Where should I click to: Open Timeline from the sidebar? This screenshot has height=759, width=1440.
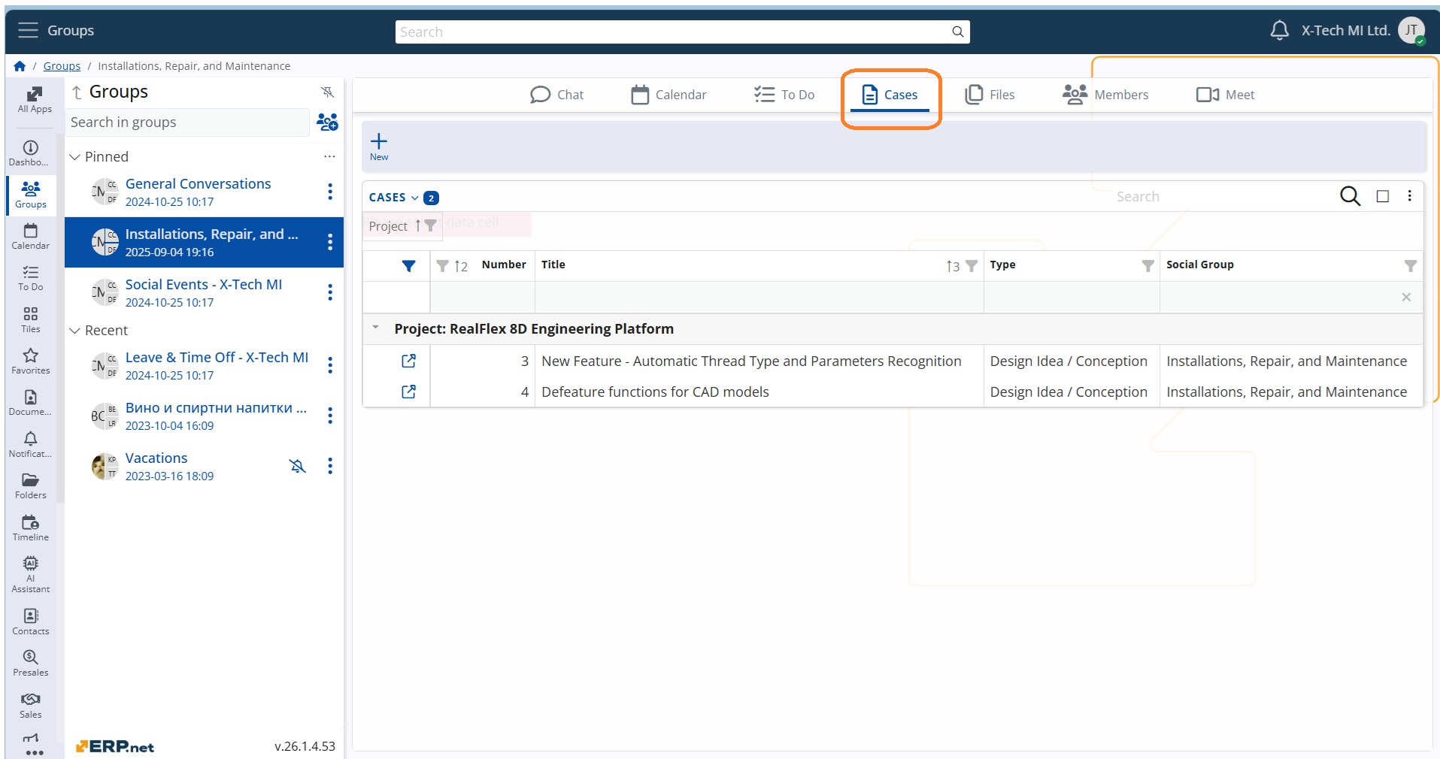tap(31, 528)
